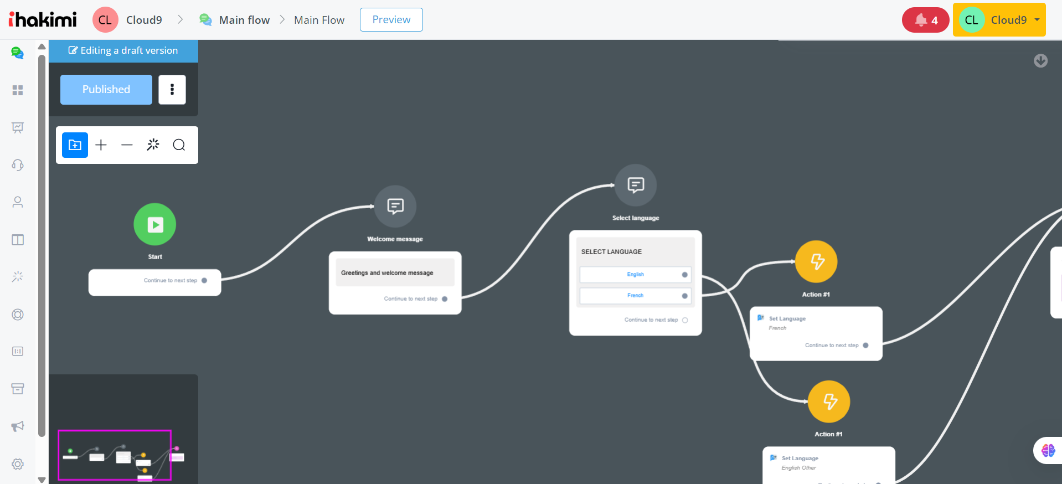Click the English language option

tap(636, 275)
